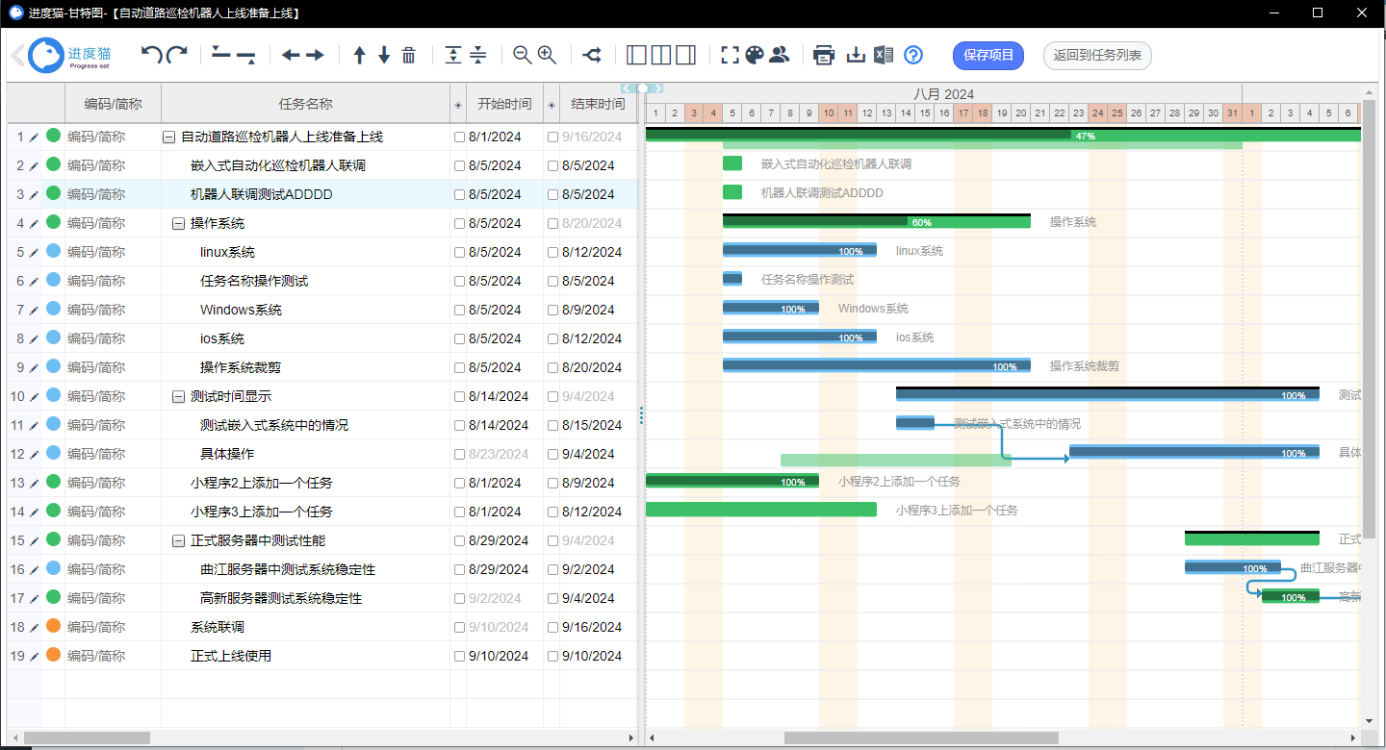The height and width of the screenshot is (750, 1386).
Task: Toggle start date checkbox for 正式上线使用
Action: (x=459, y=656)
